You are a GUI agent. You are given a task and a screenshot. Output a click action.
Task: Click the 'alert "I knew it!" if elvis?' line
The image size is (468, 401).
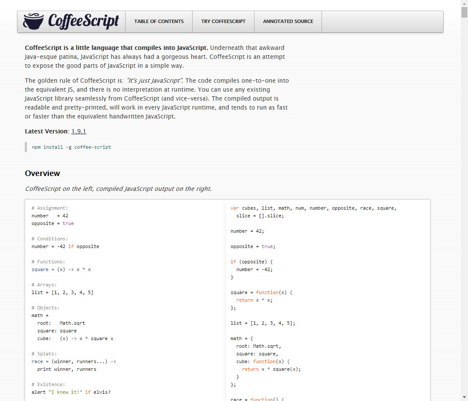[x=71, y=392]
